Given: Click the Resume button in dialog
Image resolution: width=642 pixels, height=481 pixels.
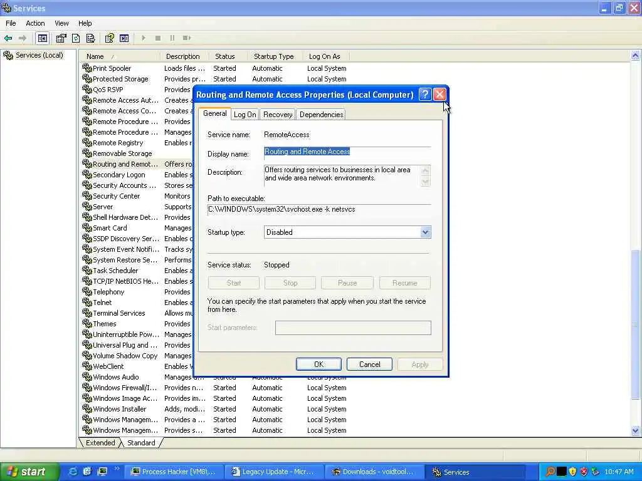Looking at the screenshot, I should click(x=404, y=283).
